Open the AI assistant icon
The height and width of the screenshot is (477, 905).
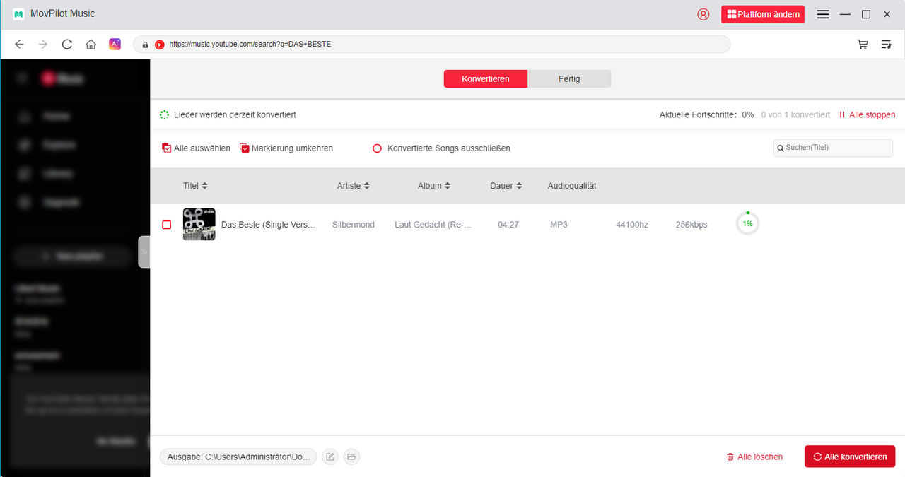115,44
